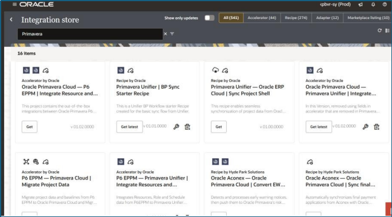Open Primavera Unifier — Oracle ERP Cloud card title
The image size is (392, 217).
(248, 90)
